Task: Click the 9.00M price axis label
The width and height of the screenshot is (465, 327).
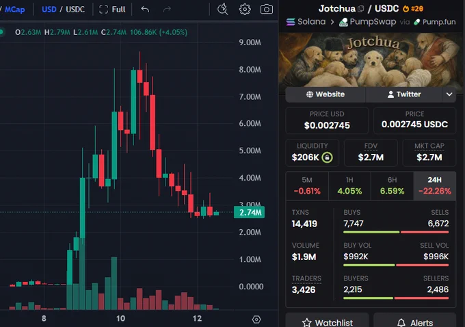Action: [x=250, y=42]
